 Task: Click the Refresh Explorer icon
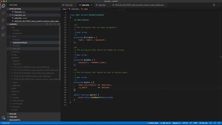click(55, 24)
